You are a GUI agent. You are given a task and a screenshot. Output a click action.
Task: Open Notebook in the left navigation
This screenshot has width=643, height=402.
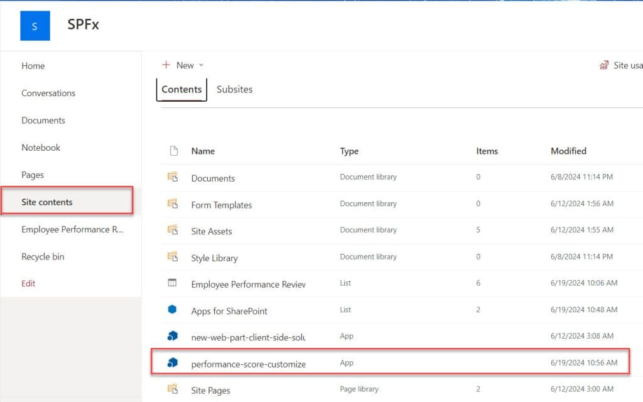click(41, 148)
